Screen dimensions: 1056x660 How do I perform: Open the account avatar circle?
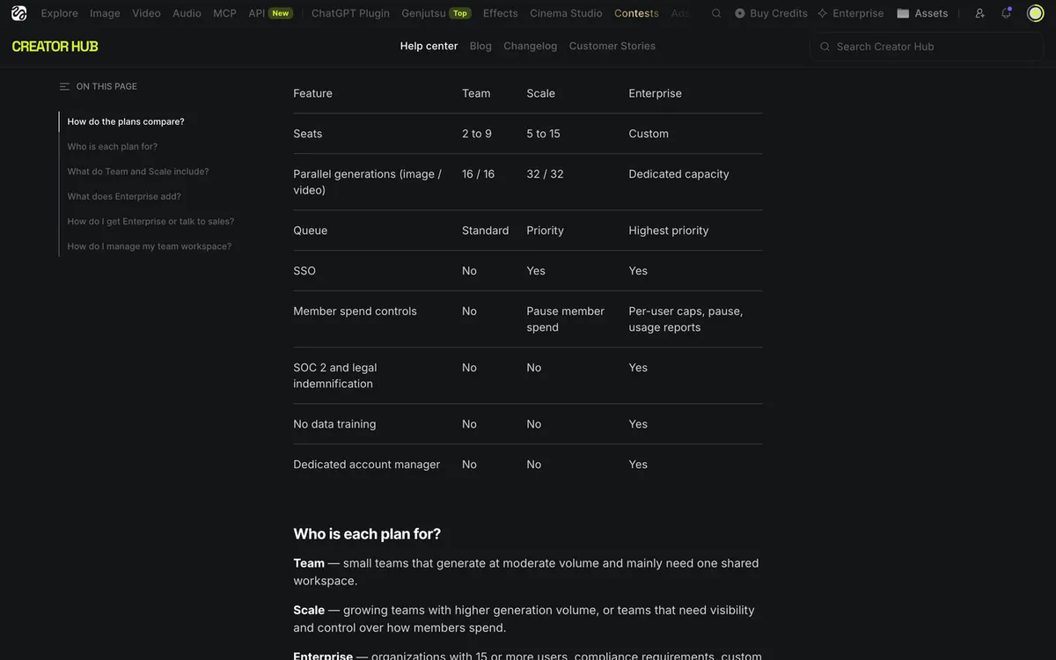point(1035,13)
